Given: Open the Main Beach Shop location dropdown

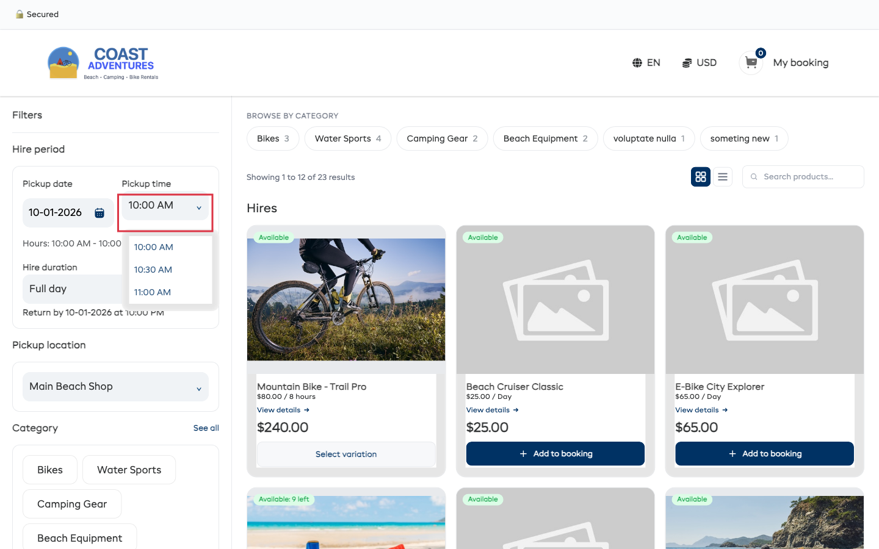Looking at the screenshot, I should pos(115,387).
